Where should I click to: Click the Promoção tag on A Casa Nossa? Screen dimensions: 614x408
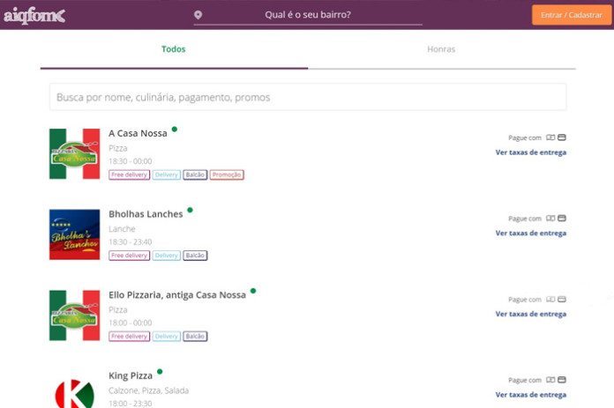pyautogui.click(x=227, y=174)
